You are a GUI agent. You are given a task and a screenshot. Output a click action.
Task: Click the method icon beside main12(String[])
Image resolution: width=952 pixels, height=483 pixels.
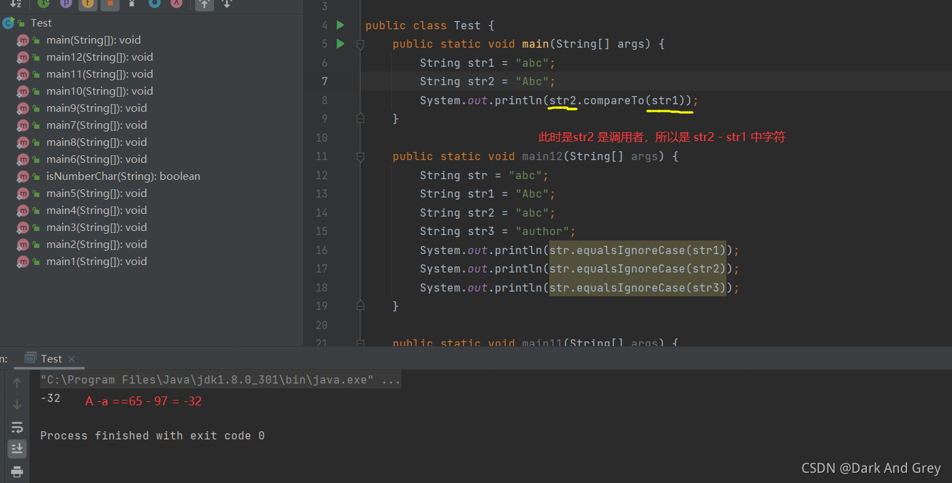pos(23,57)
